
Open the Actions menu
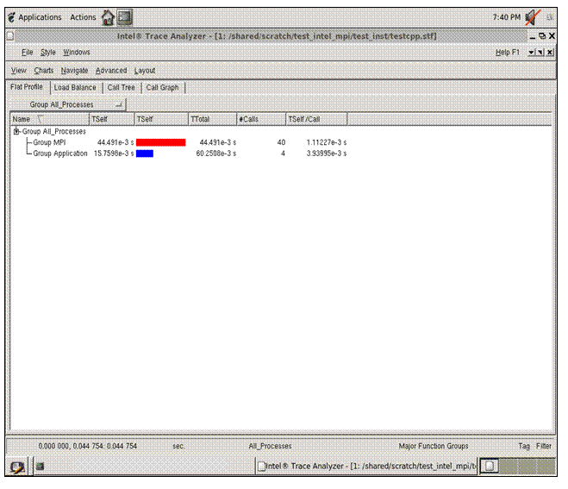(83, 17)
